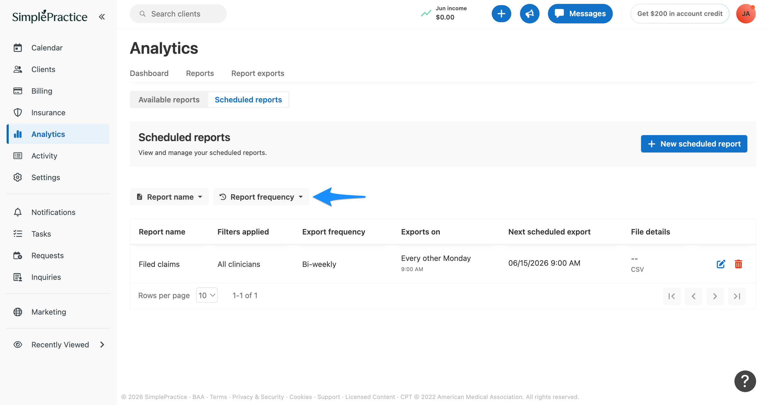Click the Export frequency column header
The image size is (769, 405).
coord(334,232)
